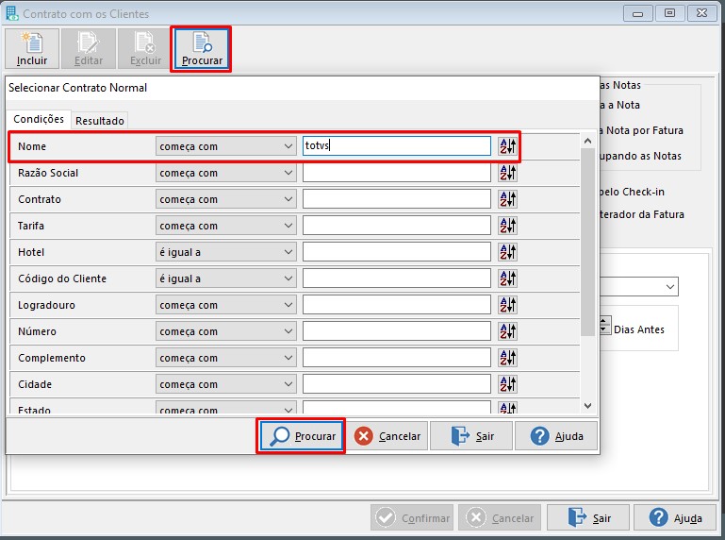Toggle sort order icon for Complemento row
This screenshot has width=725, height=540.
click(507, 358)
